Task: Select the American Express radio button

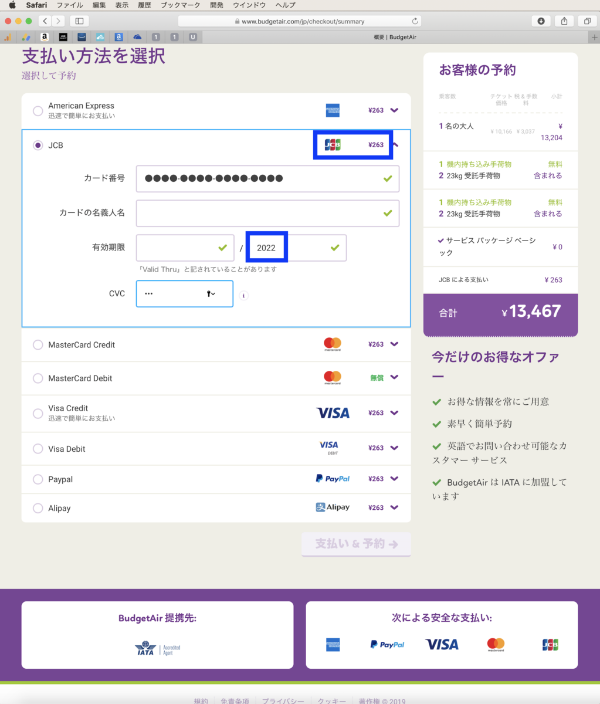Action: [38, 110]
